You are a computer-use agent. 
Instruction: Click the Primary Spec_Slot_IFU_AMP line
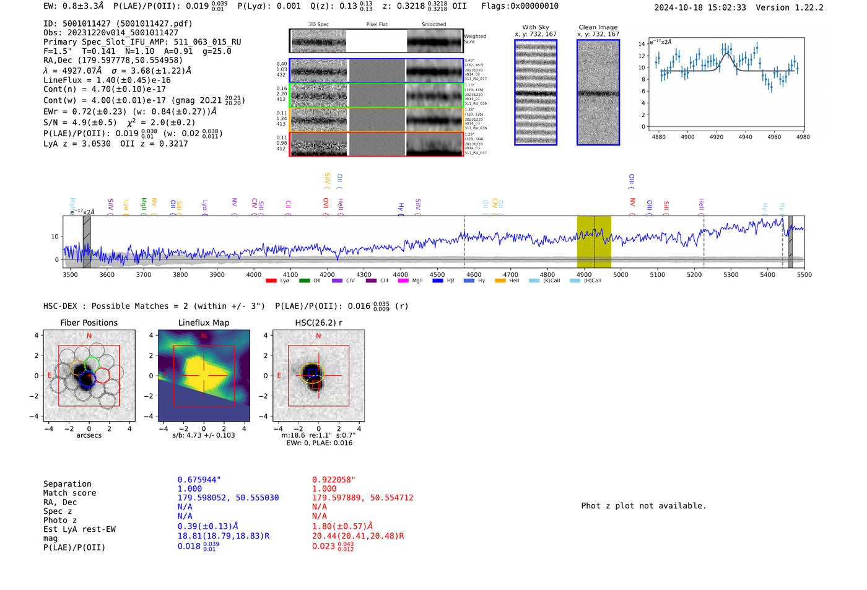pyautogui.click(x=142, y=42)
